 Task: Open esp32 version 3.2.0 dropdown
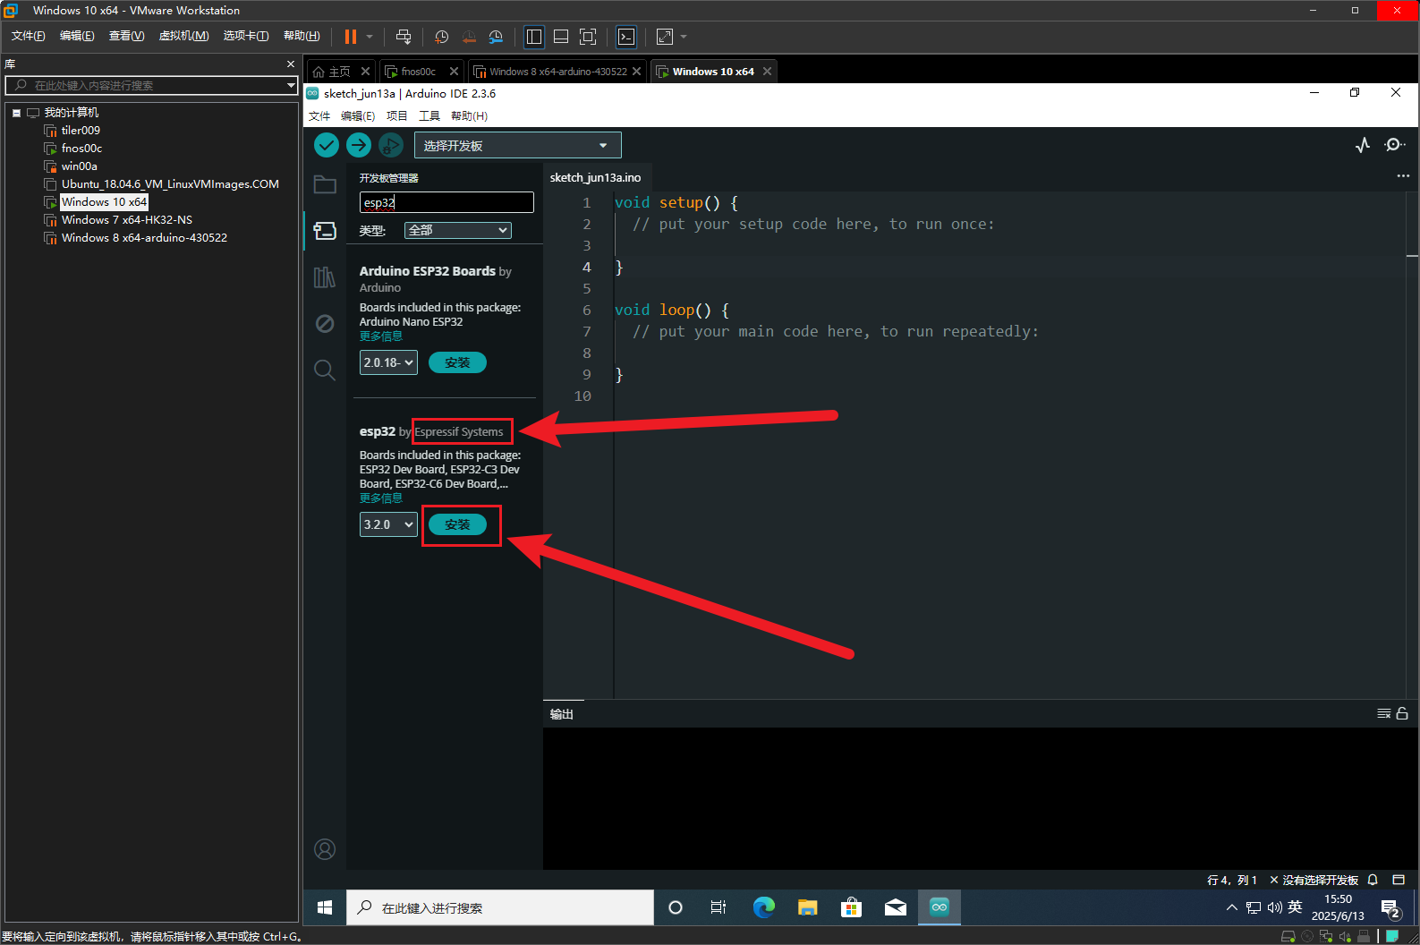point(388,524)
